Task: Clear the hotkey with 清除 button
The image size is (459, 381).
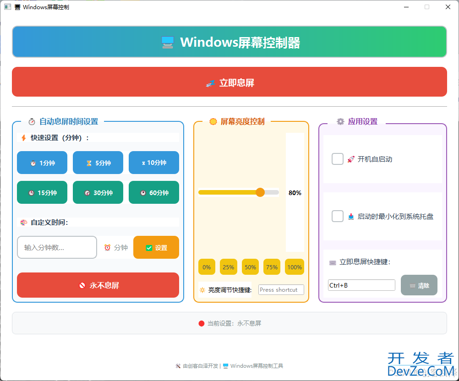Action: point(419,285)
